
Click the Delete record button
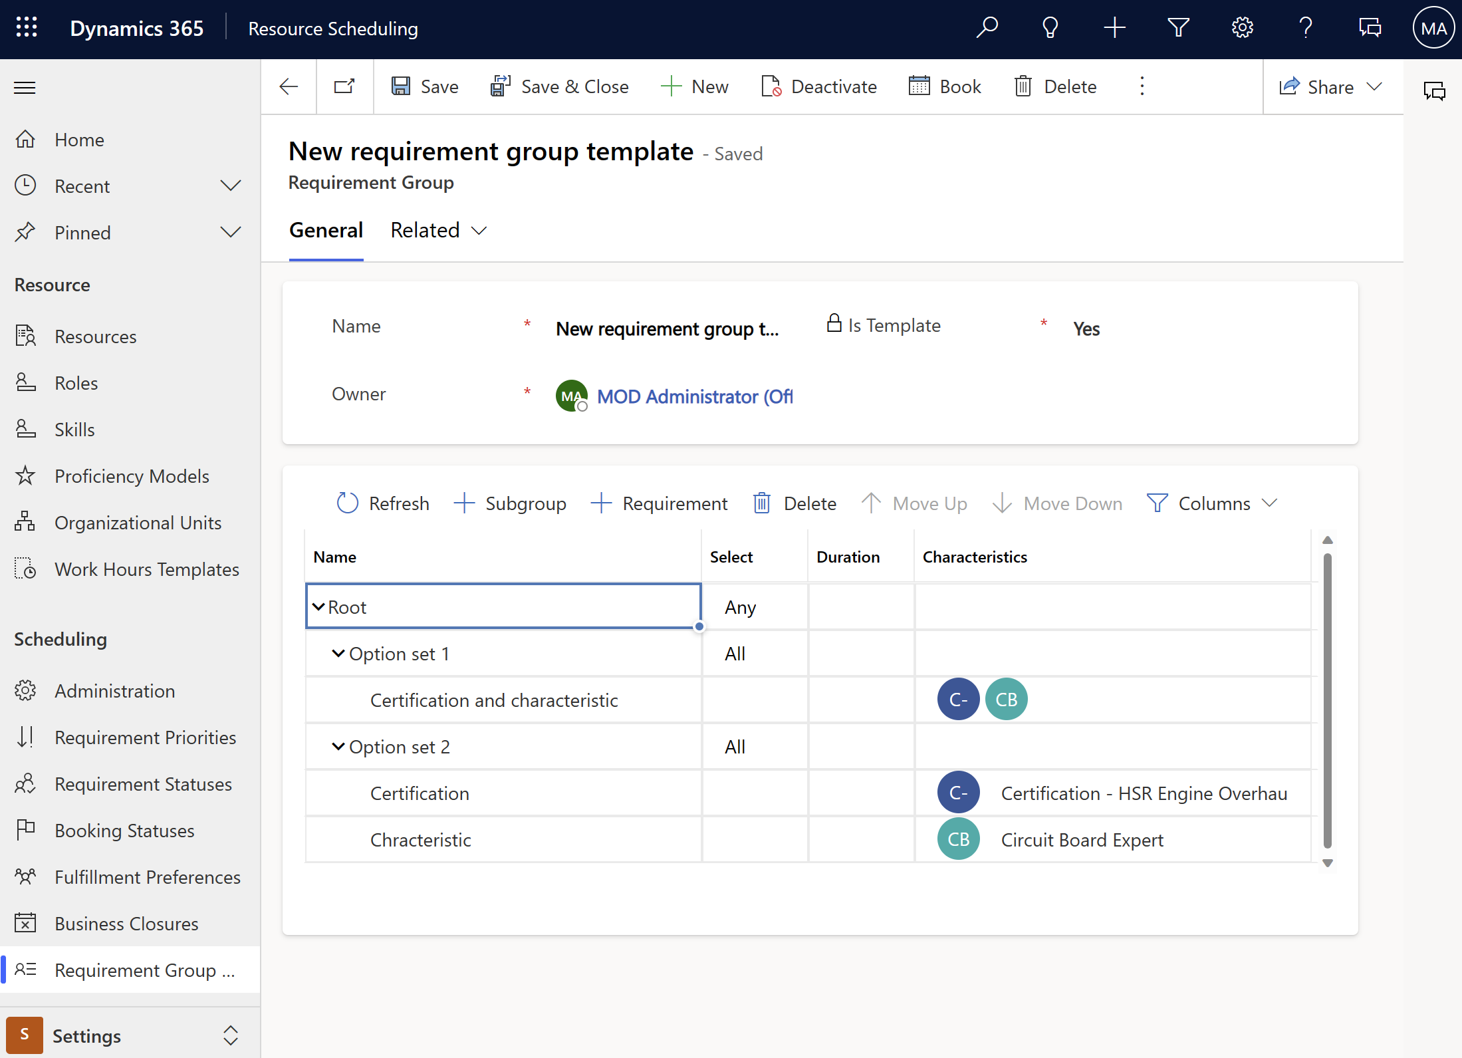[1054, 86]
